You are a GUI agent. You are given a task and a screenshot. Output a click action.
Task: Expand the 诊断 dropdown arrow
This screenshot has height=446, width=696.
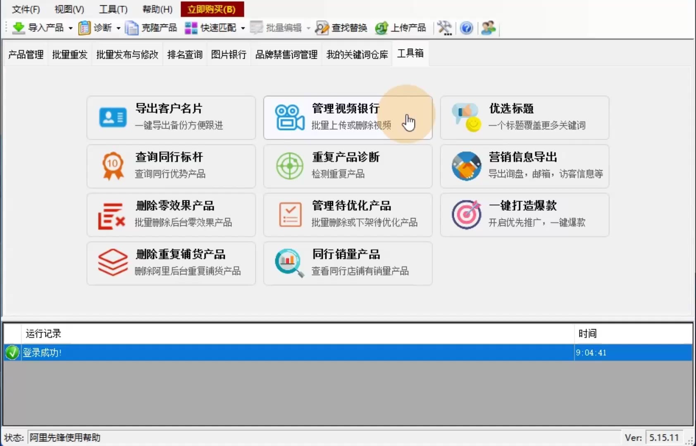[x=119, y=28]
